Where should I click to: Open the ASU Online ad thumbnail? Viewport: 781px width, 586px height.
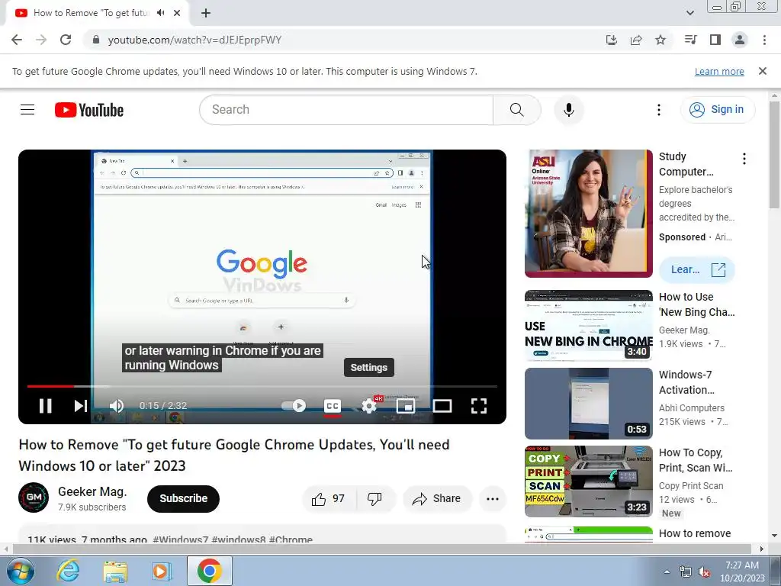coord(588,214)
